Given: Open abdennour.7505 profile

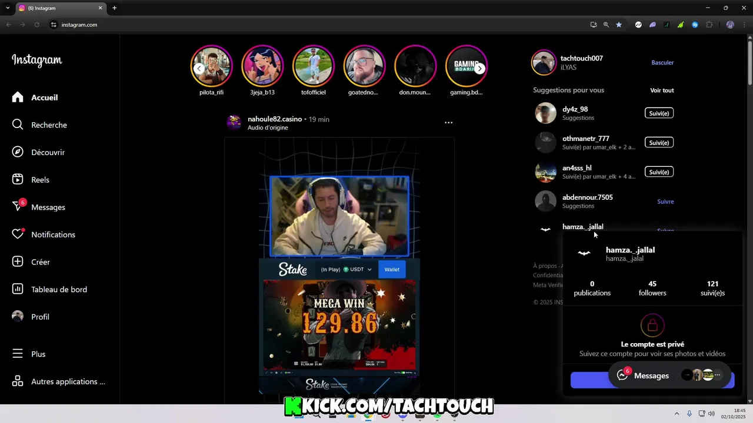Looking at the screenshot, I should tap(587, 197).
